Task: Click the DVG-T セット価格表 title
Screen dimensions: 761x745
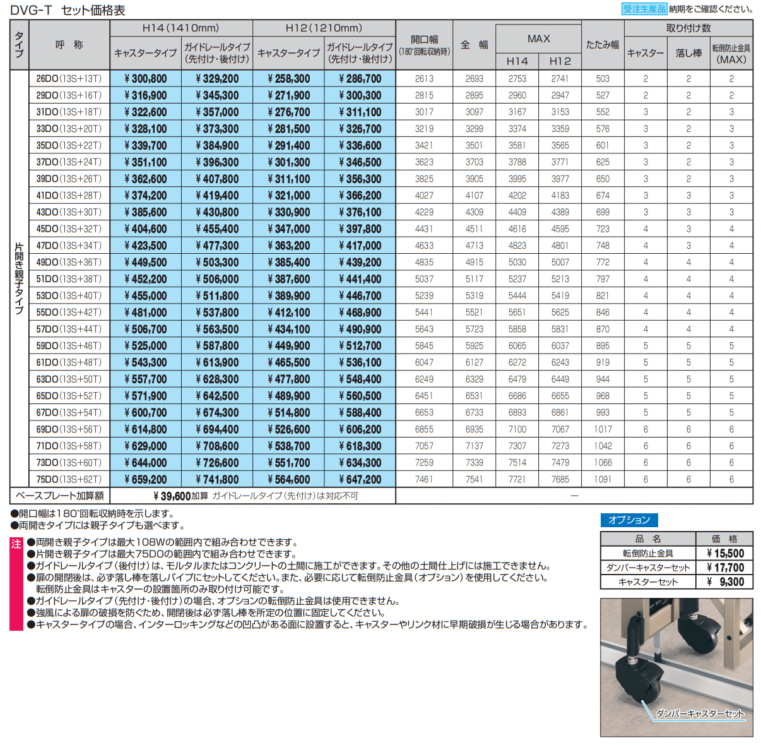Action: (x=68, y=10)
